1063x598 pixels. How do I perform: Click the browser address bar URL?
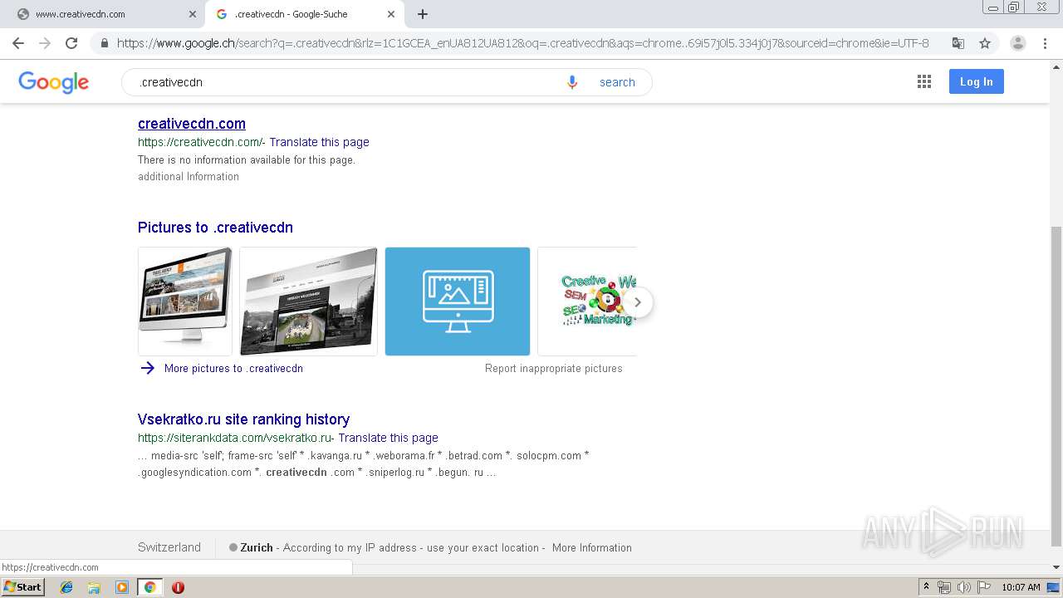click(522, 43)
